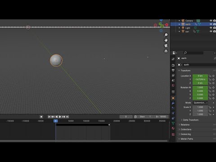Click the lower blue negative Z gizmo ball
216x162 pixels.
click(161, 31)
